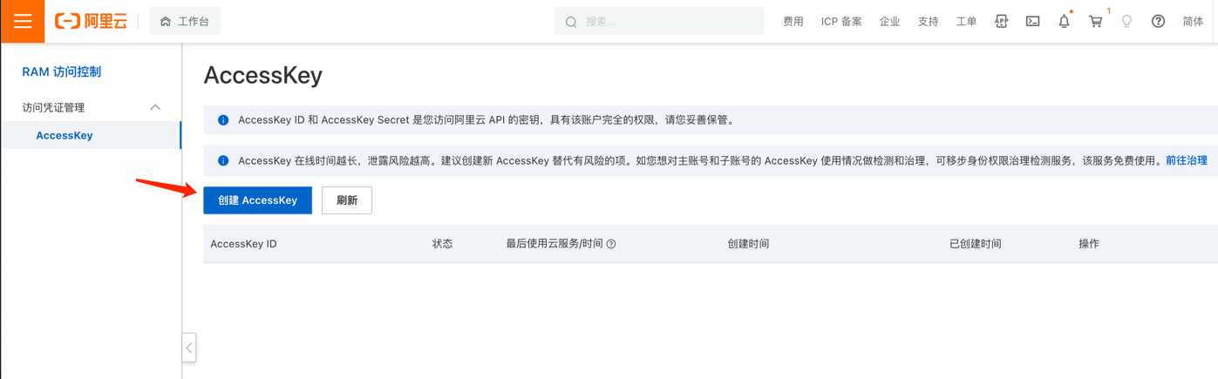
Task: Open the hamburger navigation menu
Action: point(23,21)
